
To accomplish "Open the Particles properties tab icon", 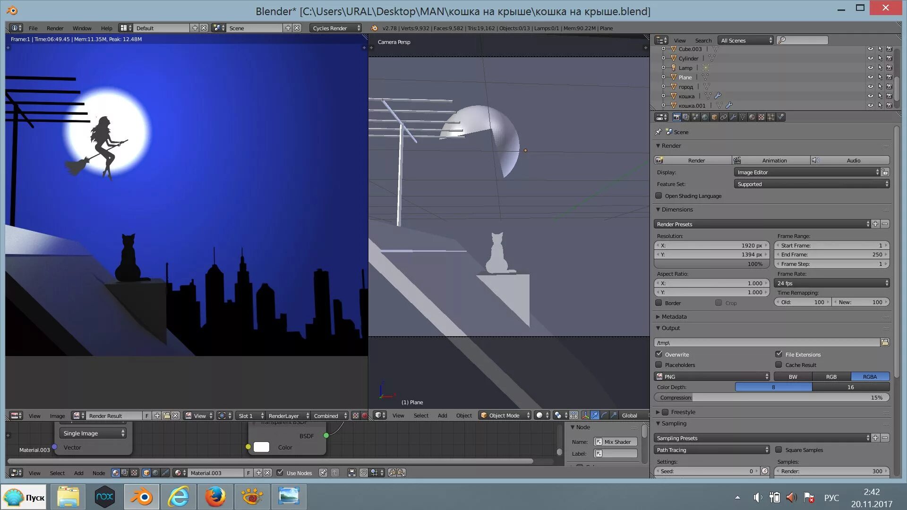I will 771,117.
